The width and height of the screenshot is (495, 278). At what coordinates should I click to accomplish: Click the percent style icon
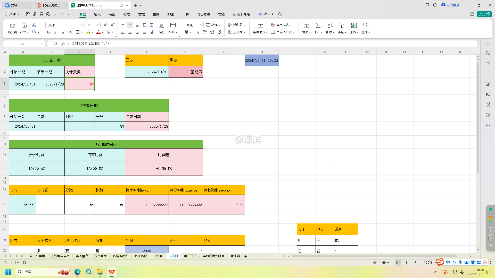coord(197,32)
